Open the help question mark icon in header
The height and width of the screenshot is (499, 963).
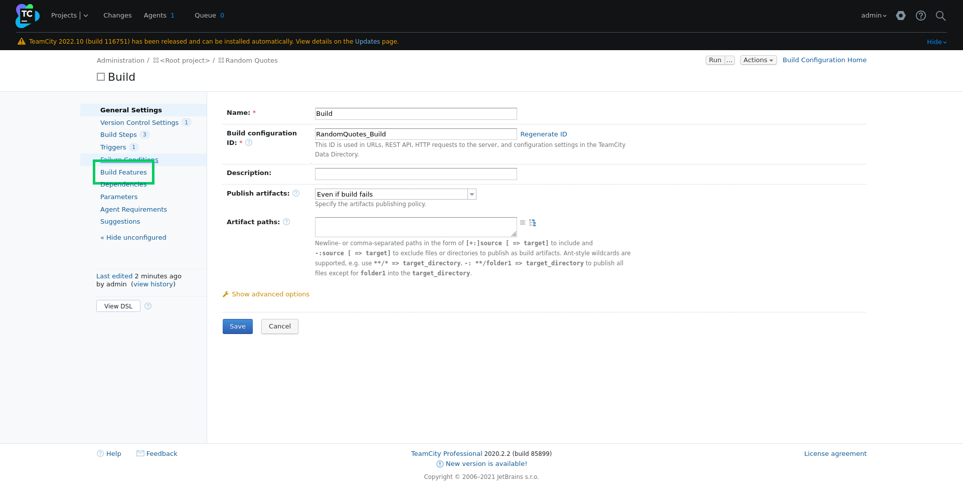tap(921, 16)
